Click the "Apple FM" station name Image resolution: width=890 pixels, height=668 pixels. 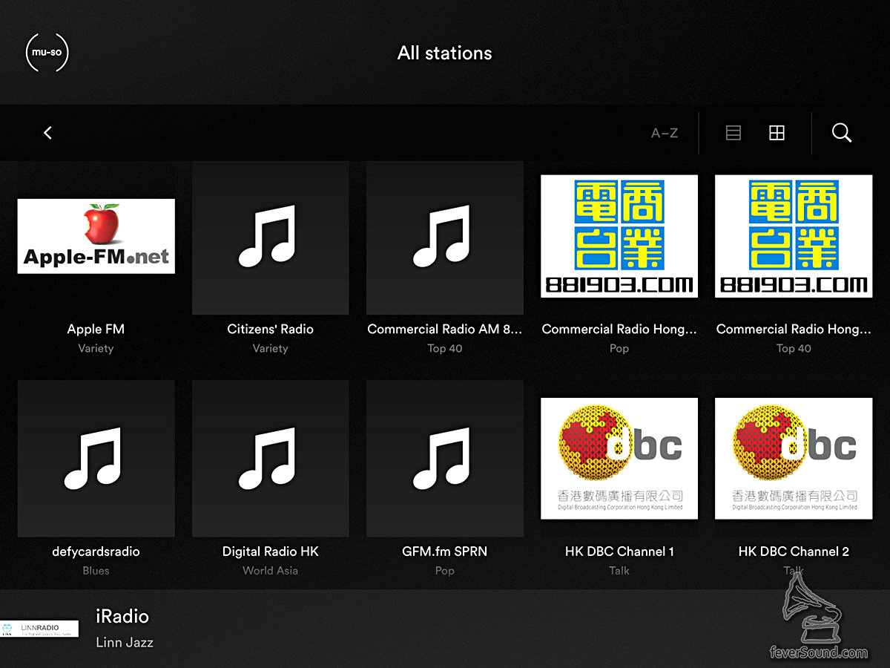[96, 330]
